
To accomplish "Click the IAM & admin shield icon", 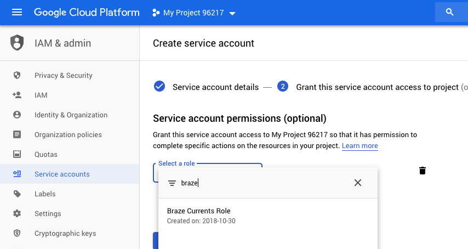I will coord(17,43).
